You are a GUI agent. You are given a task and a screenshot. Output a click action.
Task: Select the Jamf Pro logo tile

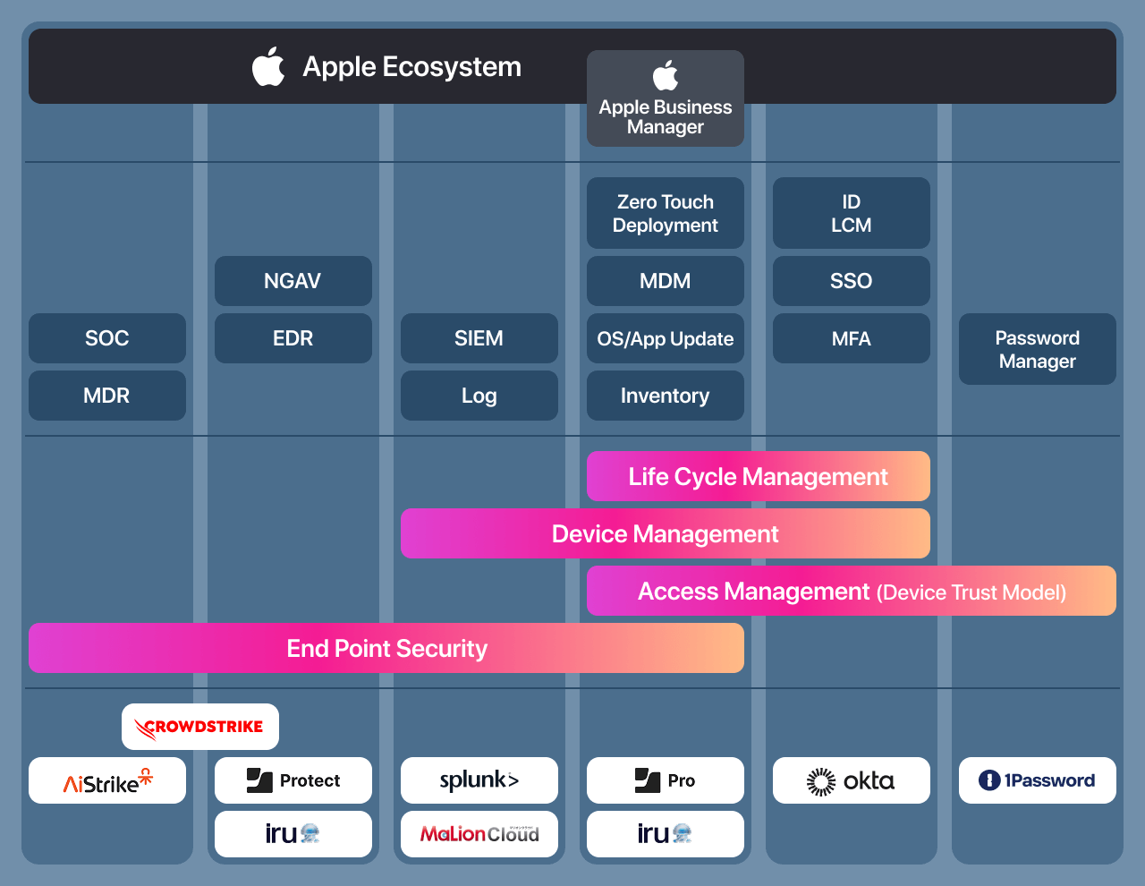coord(665,780)
